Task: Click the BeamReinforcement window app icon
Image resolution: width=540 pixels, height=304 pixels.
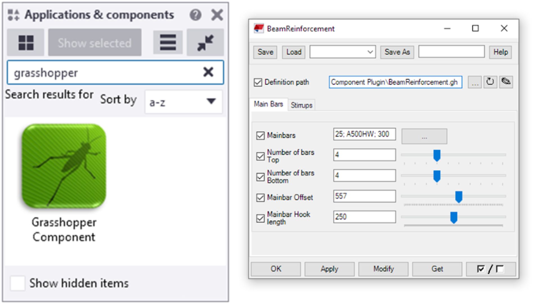Action: coord(259,28)
